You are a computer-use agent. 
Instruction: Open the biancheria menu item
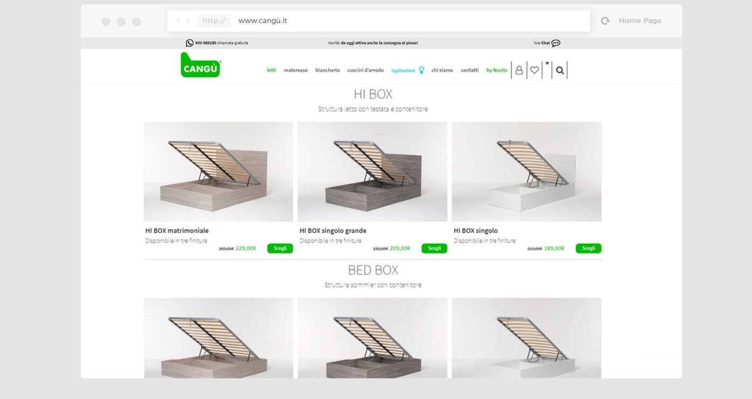tap(328, 70)
